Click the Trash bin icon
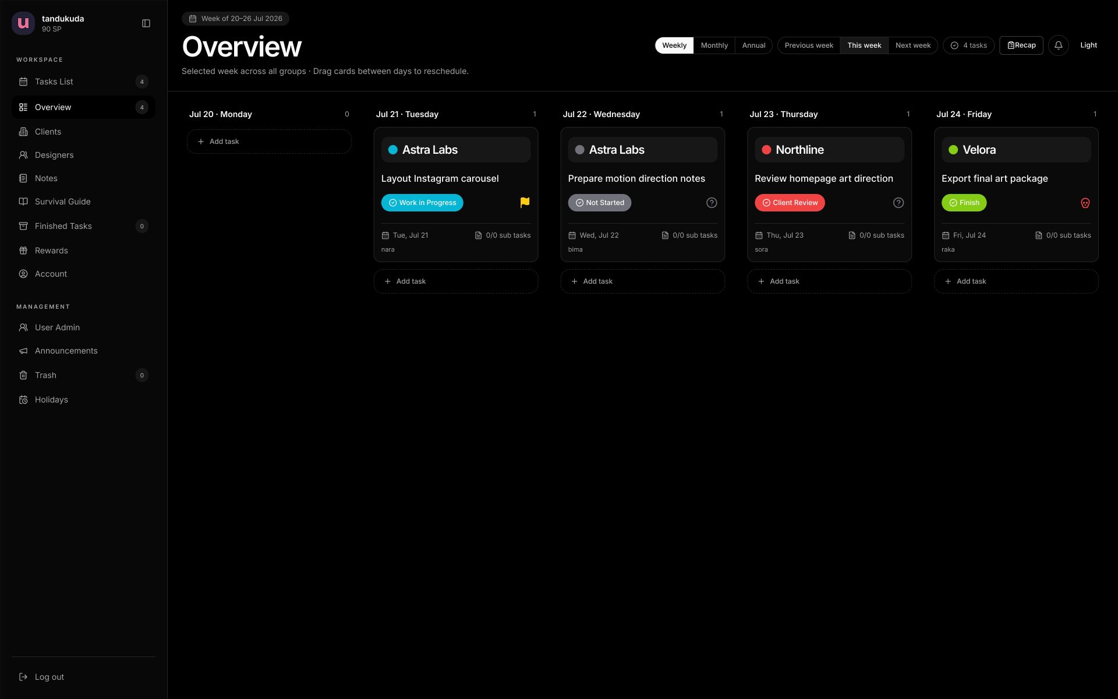 tap(23, 375)
